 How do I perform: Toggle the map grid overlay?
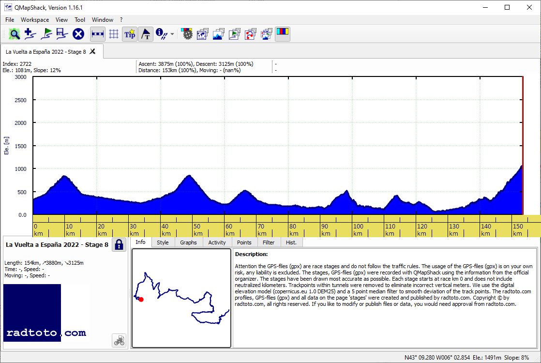(114, 34)
